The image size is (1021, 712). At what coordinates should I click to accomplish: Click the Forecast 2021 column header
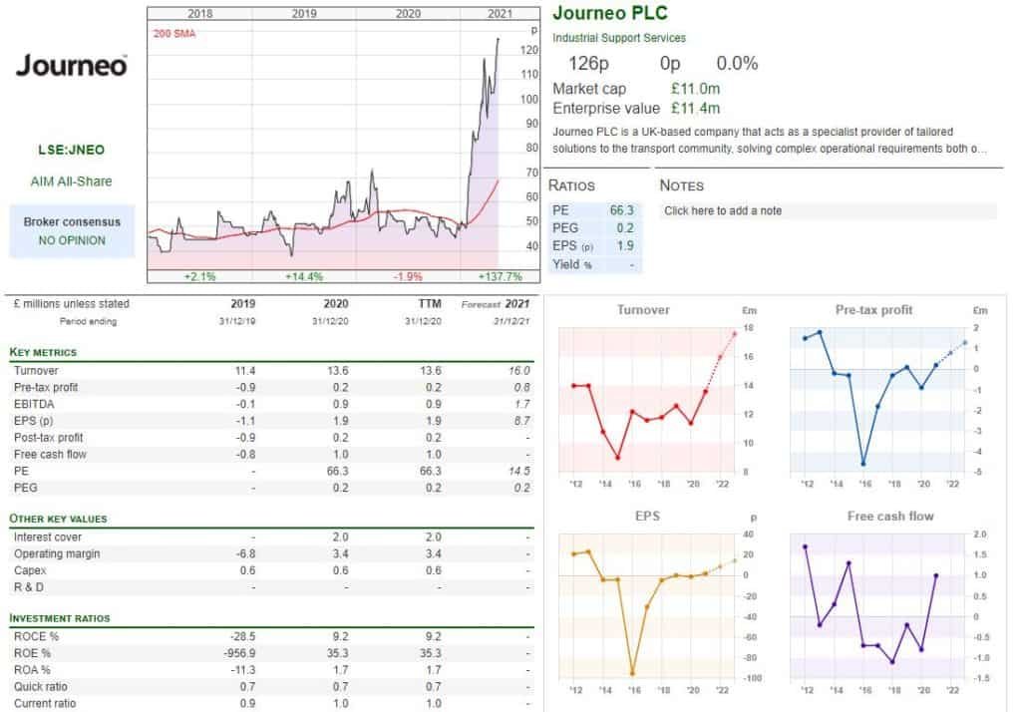(x=496, y=303)
